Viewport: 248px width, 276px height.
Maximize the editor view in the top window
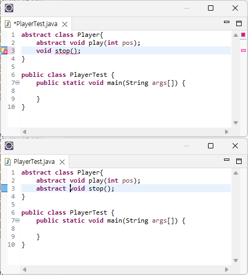(239, 23)
